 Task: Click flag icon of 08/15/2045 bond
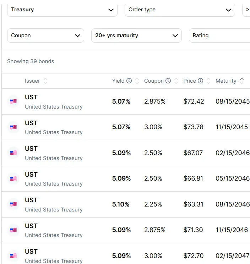click(x=13, y=101)
